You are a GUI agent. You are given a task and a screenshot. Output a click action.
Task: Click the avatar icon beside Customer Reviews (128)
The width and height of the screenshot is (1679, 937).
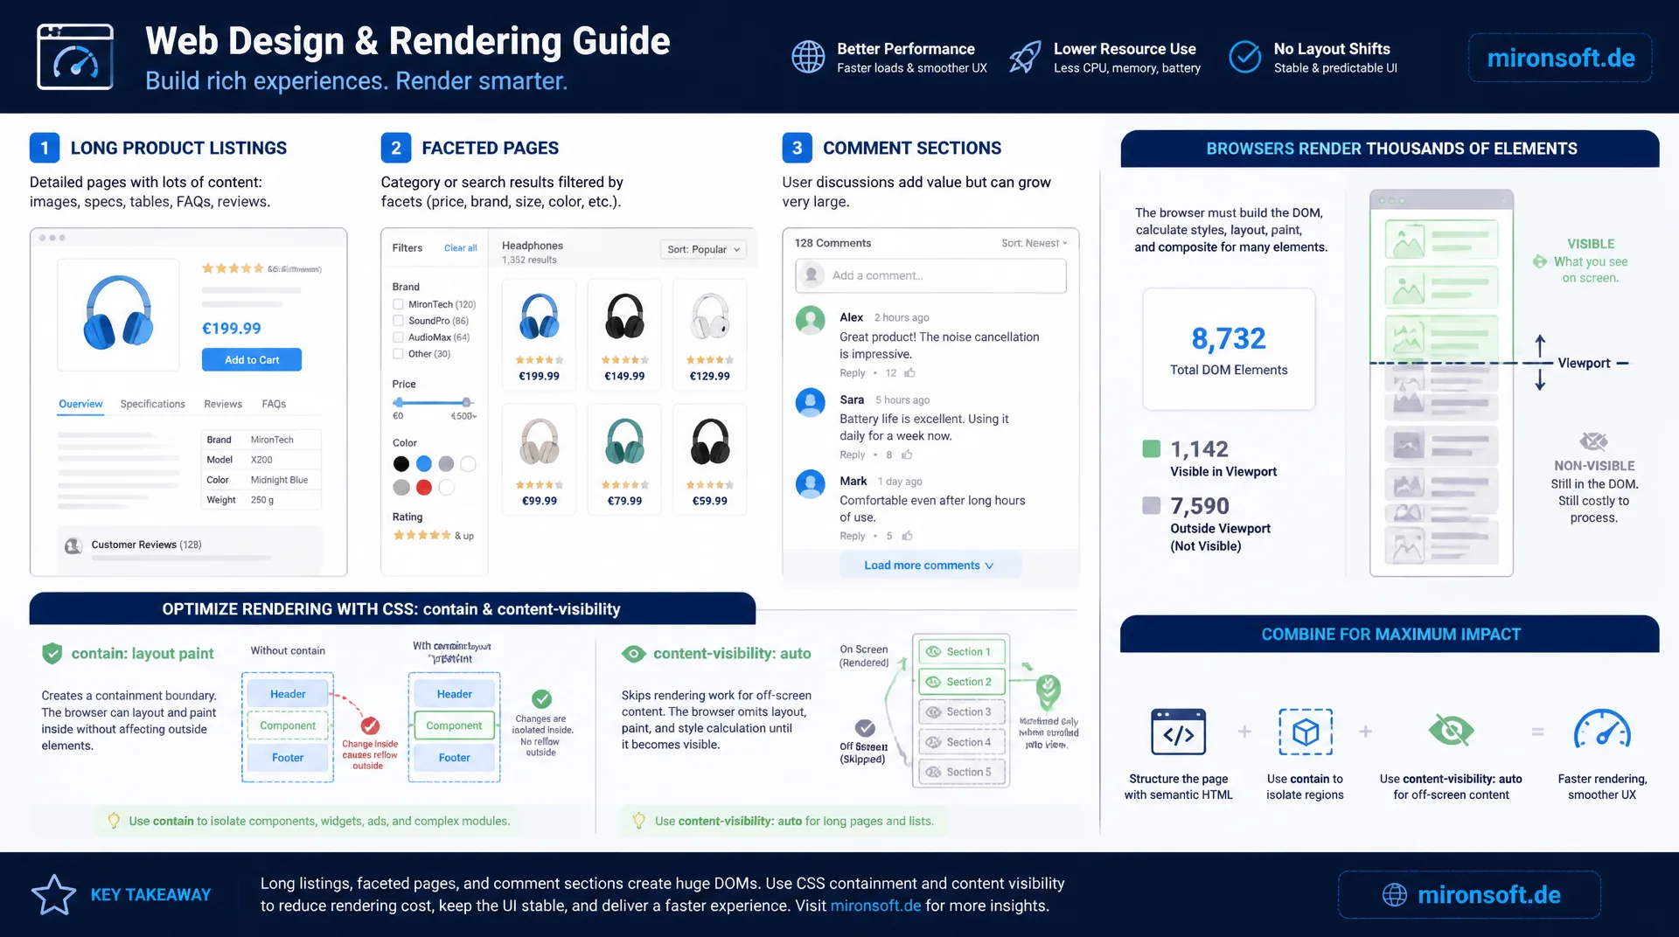(x=73, y=546)
